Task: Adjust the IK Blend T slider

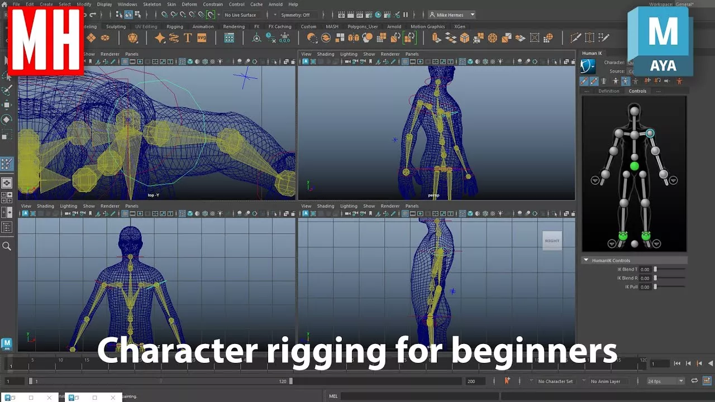Action: pos(656,269)
